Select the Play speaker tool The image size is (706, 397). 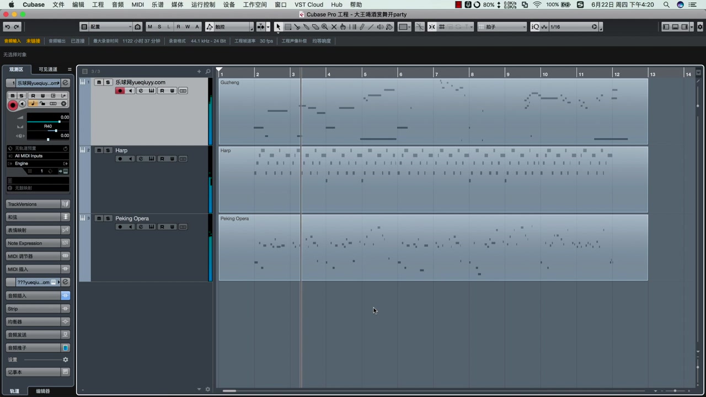(x=380, y=26)
